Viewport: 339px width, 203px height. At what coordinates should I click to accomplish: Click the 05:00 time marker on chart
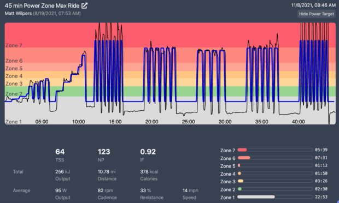[x=42, y=122]
